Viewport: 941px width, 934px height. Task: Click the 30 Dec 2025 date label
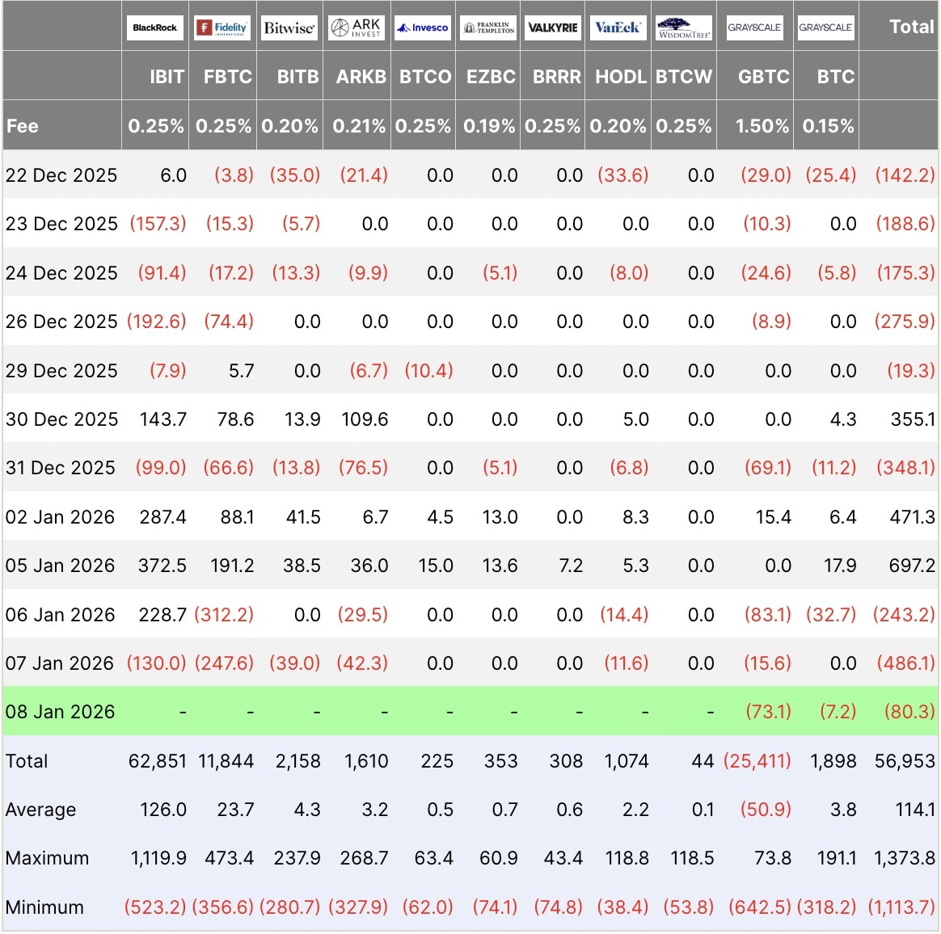tap(61, 419)
